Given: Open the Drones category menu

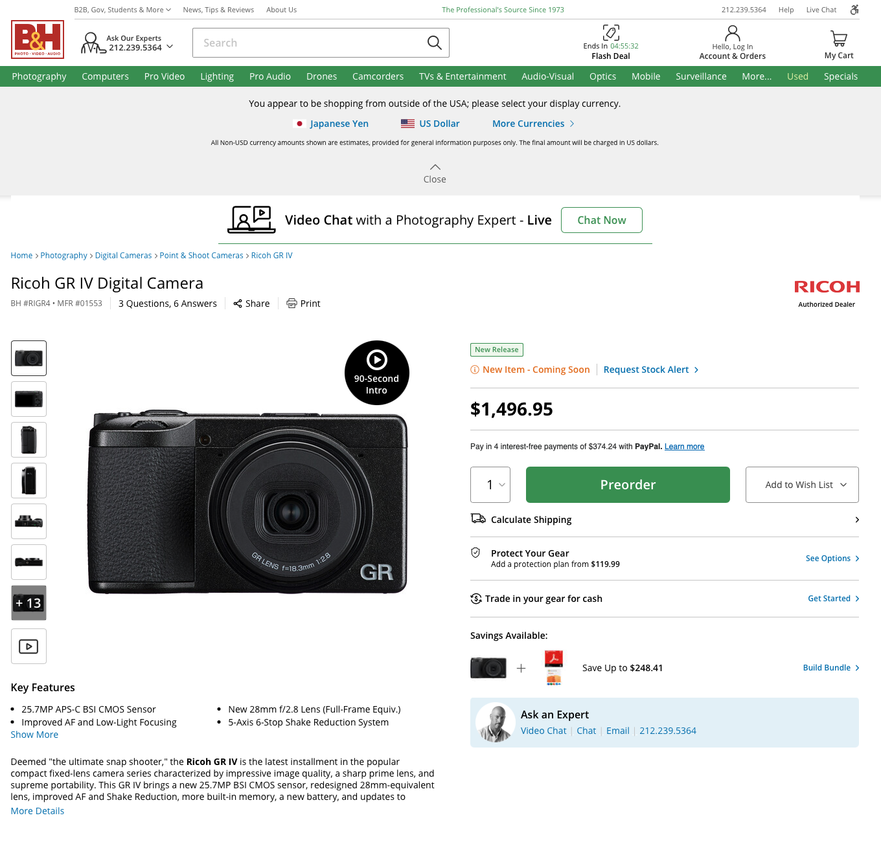Looking at the screenshot, I should coord(321,76).
